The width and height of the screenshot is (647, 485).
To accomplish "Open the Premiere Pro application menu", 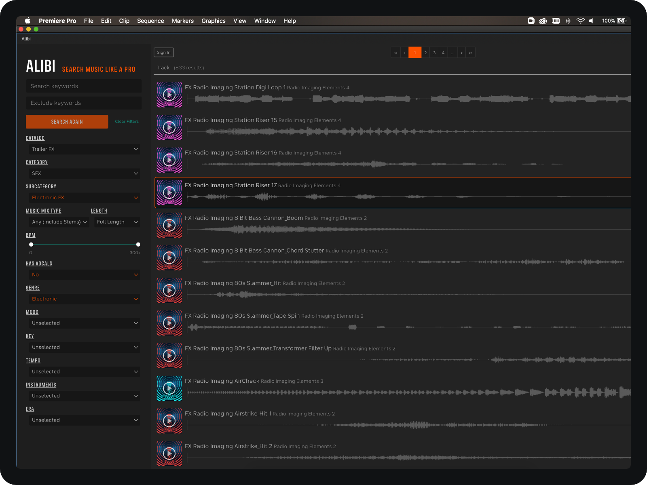I will pos(57,21).
